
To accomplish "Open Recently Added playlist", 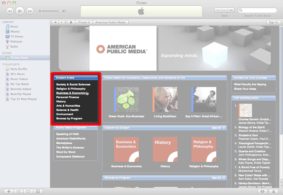I will 21,89.
